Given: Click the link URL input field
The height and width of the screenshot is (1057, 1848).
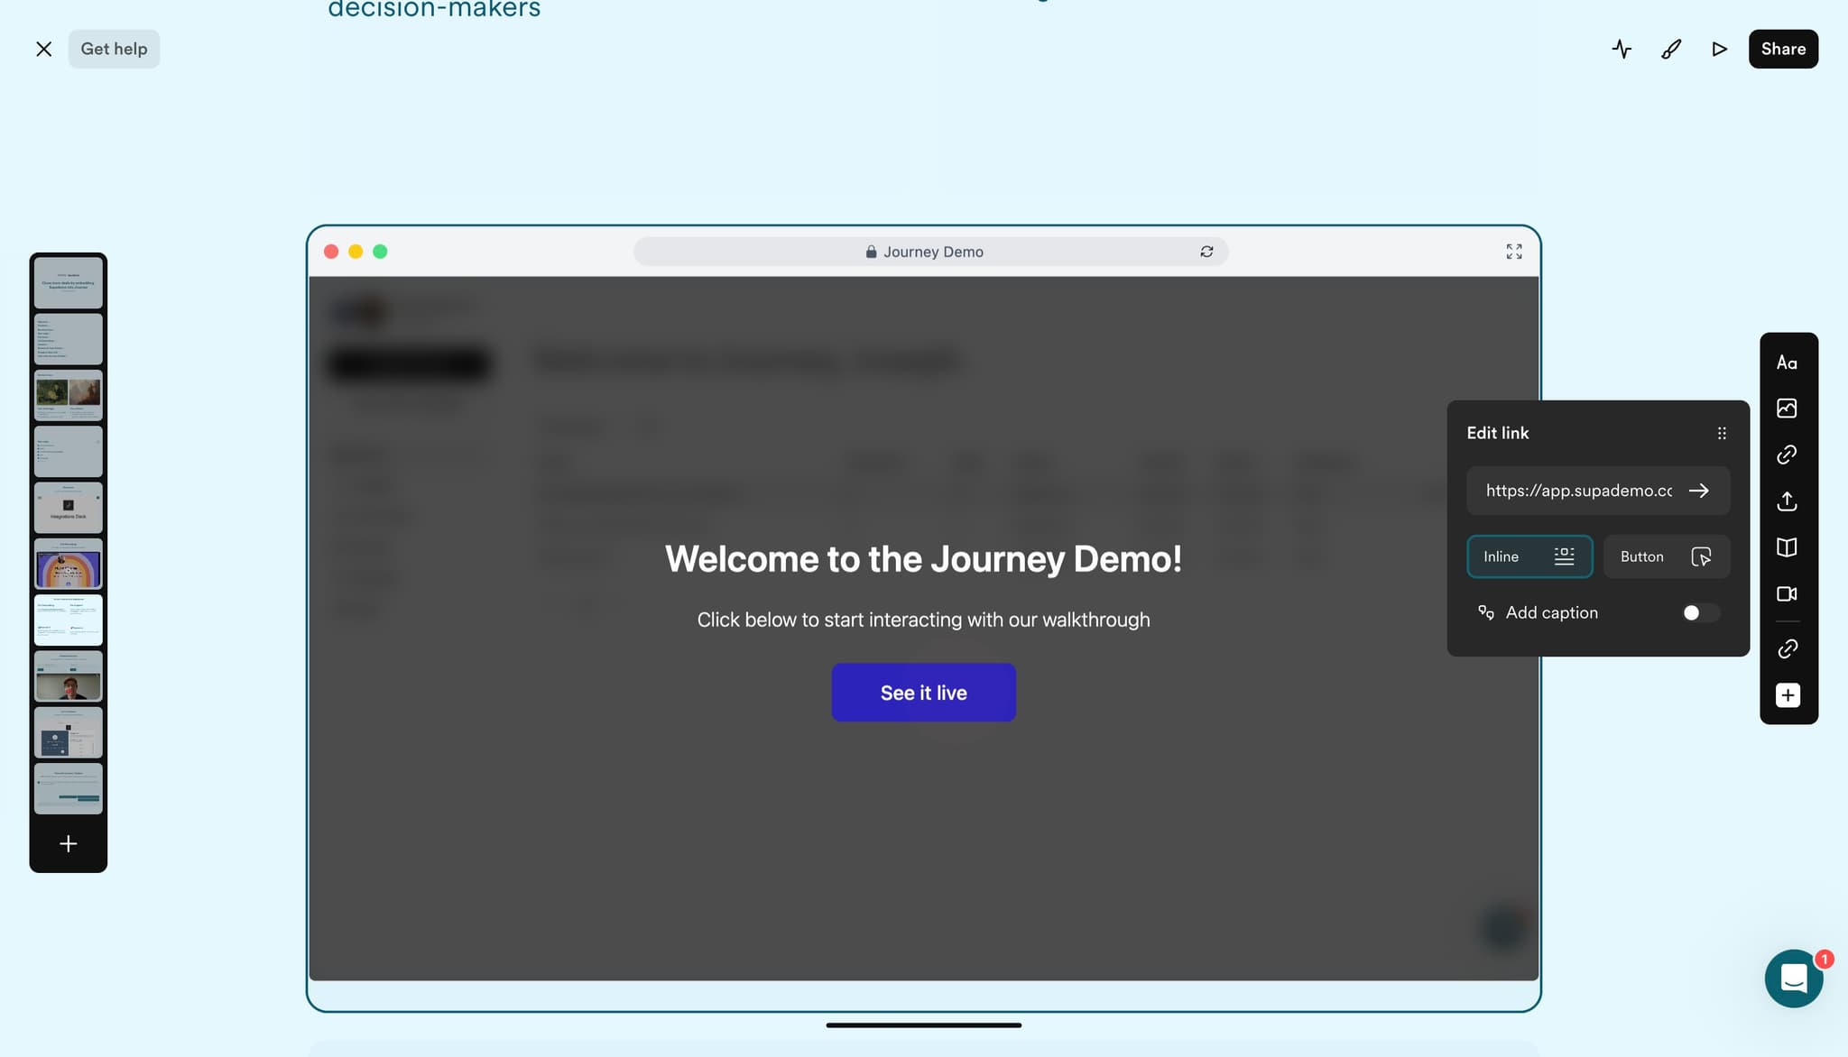Looking at the screenshot, I should point(1577,491).
